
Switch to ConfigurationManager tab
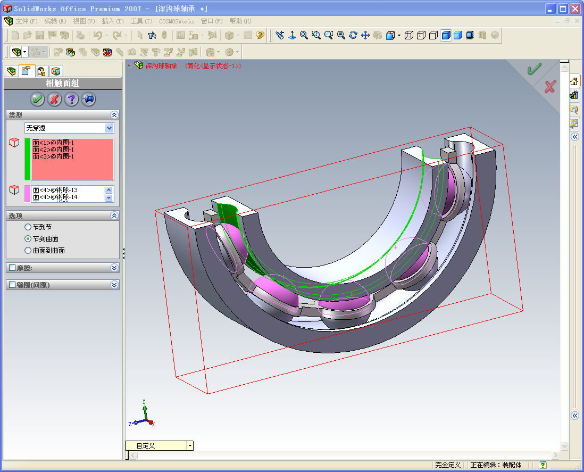click(x=41, y=71)
